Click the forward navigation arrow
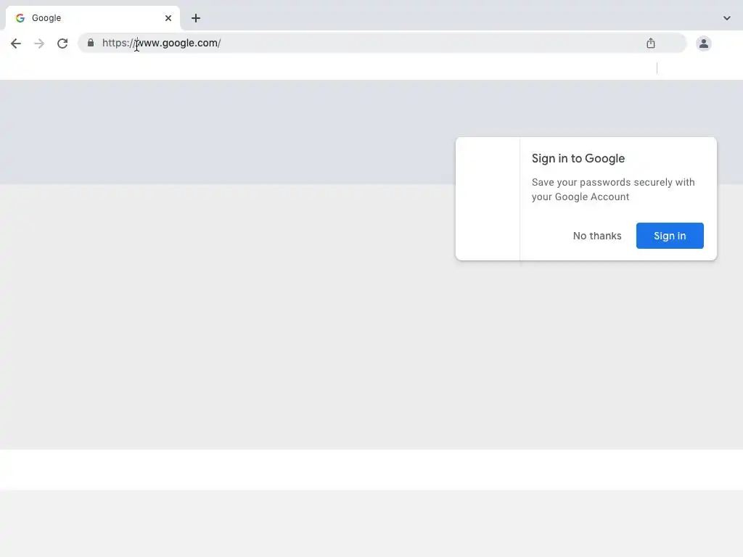 pyautogui.click(x=39, y=44)
